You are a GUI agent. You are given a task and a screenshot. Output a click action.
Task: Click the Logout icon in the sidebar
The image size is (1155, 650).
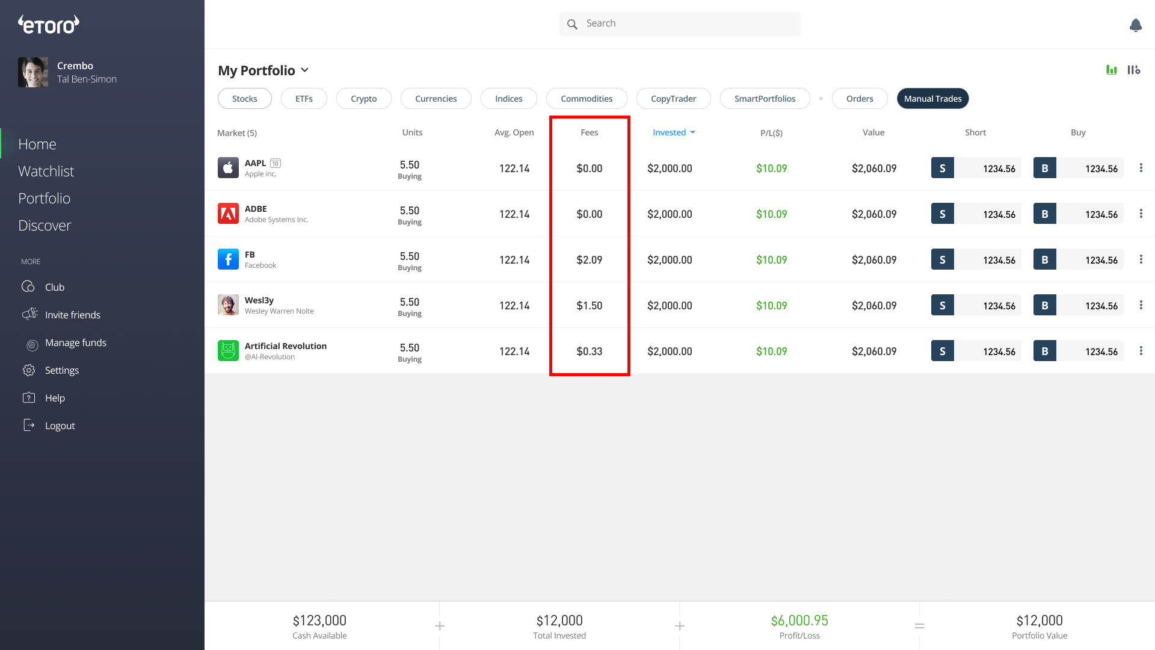[x=29, y=425]
